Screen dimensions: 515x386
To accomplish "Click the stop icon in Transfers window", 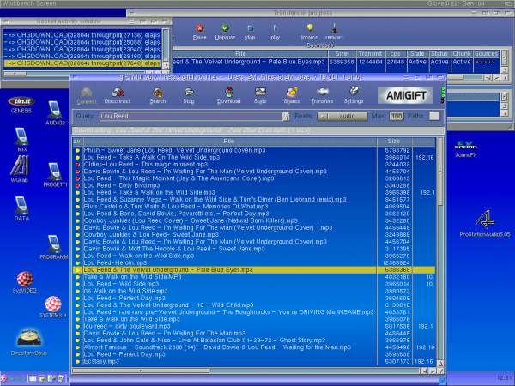I will (250, 32).
